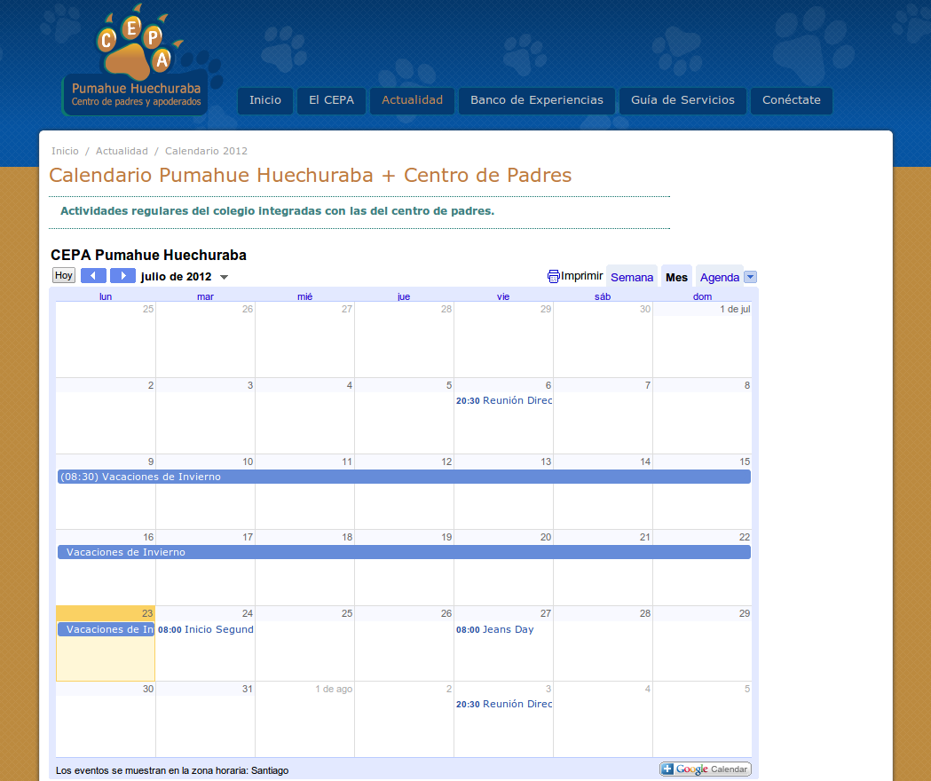
Task: Open the 20:30 Reunión Direc event on July 6
Action: coord(503,400)
